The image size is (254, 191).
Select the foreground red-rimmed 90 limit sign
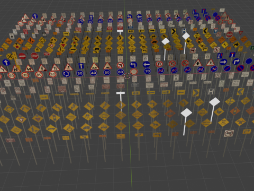click(52, 74)
